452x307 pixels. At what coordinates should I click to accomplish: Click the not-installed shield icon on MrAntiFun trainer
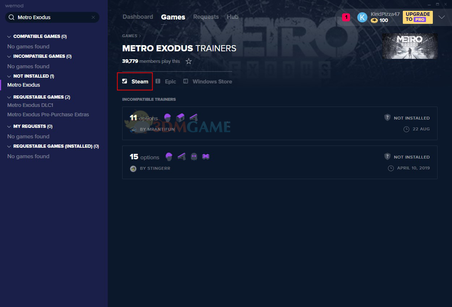(x=387, y=118)
